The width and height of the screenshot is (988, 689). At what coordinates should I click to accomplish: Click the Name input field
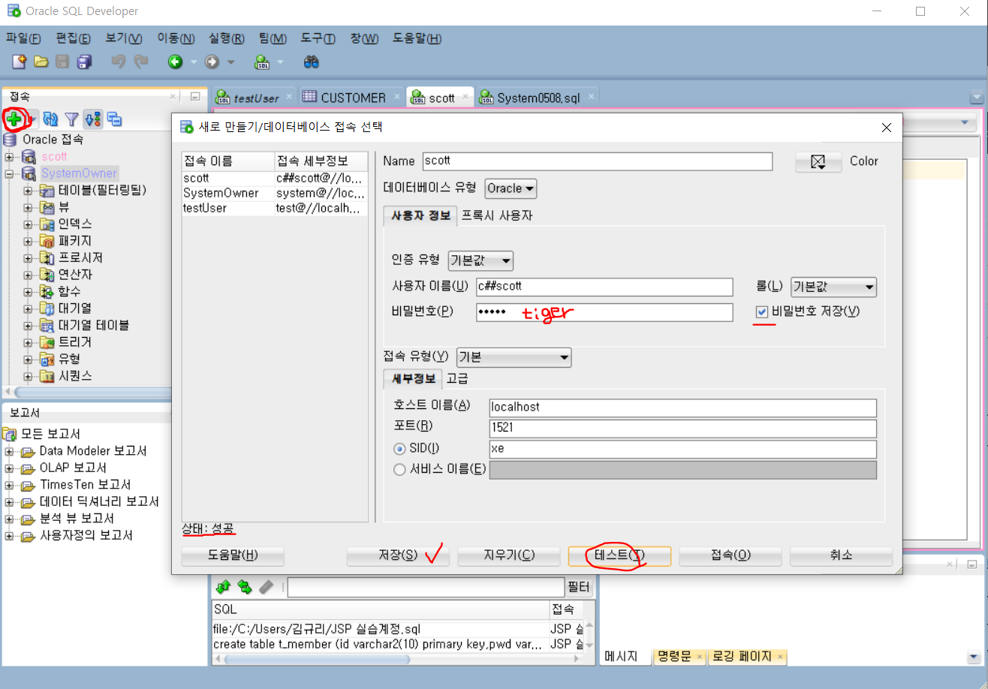click(x=598, y=161)
